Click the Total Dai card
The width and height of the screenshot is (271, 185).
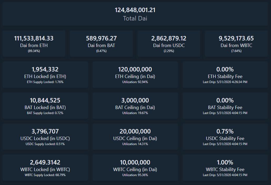[x=135, y=14]
